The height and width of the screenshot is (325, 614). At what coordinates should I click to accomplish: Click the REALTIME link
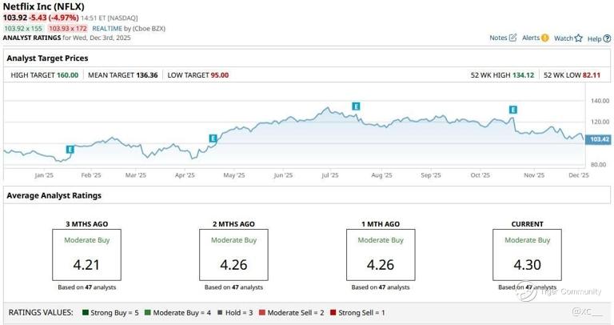(107, 28)
